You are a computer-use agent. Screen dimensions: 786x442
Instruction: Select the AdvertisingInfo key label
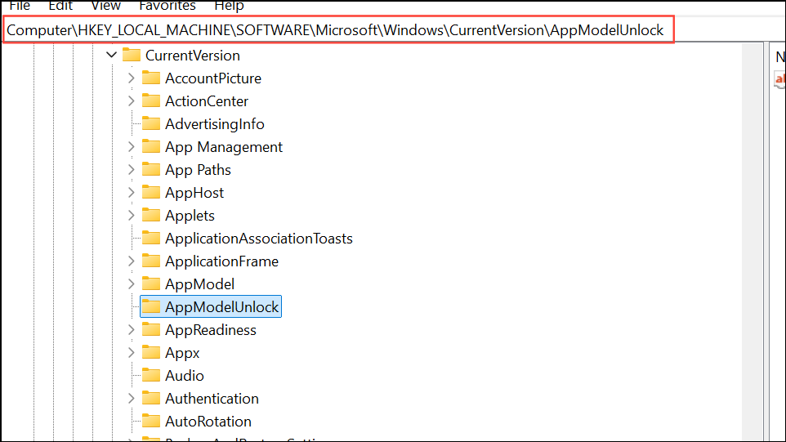(x=215, y=124)
